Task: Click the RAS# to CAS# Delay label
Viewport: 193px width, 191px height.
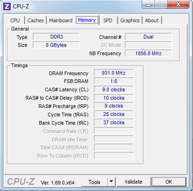Action: (x=57, y=98)
